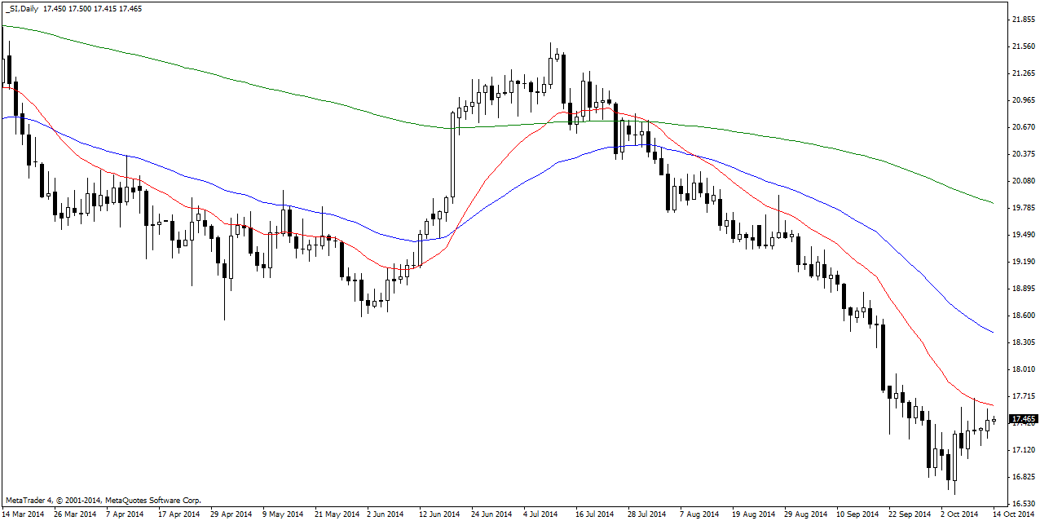Click the 4 Jul 2014 date label
The height and width of the screenshot is (521, 1040).
(x=540, y=514)
